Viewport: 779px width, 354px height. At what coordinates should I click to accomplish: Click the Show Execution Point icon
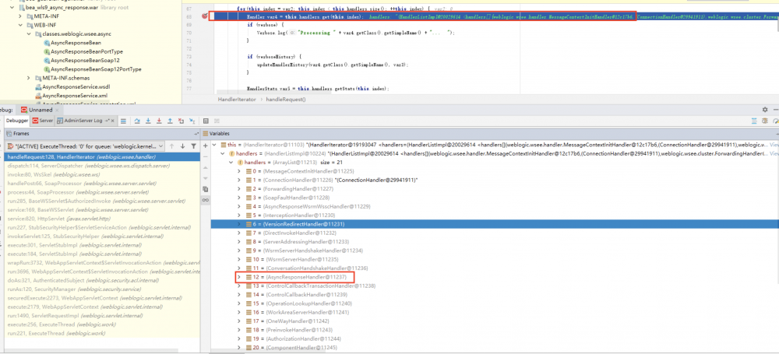[123, 121]
